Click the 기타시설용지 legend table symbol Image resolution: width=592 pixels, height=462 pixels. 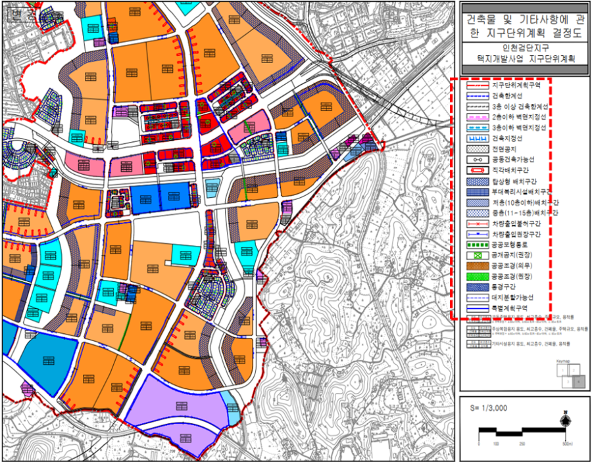pyautogui.click(x=478, y=344)
